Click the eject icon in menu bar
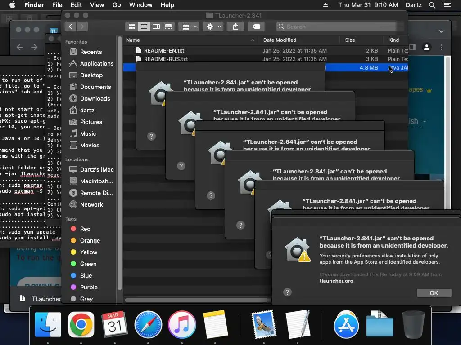 coord(326,5)
